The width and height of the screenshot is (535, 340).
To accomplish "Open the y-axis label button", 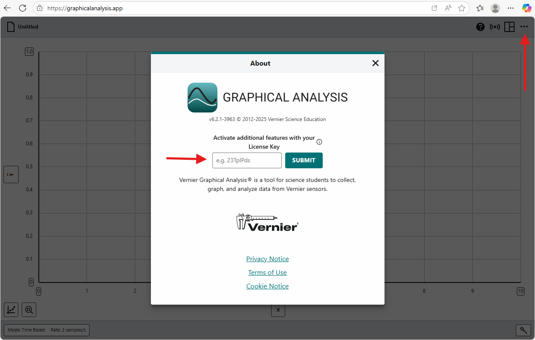I will [11, 175].
